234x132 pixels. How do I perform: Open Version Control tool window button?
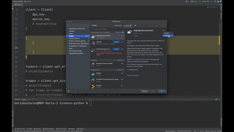tap(20, 129)
